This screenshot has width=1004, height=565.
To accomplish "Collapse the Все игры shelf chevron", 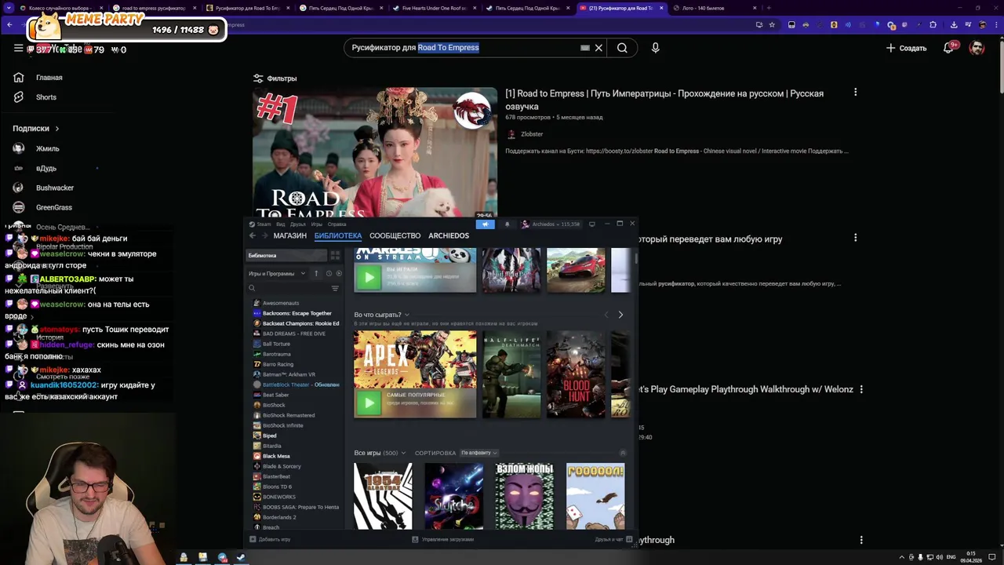I will (623, 453).
